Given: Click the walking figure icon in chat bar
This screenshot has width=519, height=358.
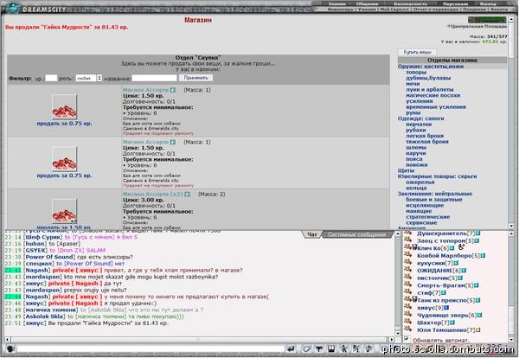Looking at the screenshot, I should pyautogui.click(x=344, y=348).
